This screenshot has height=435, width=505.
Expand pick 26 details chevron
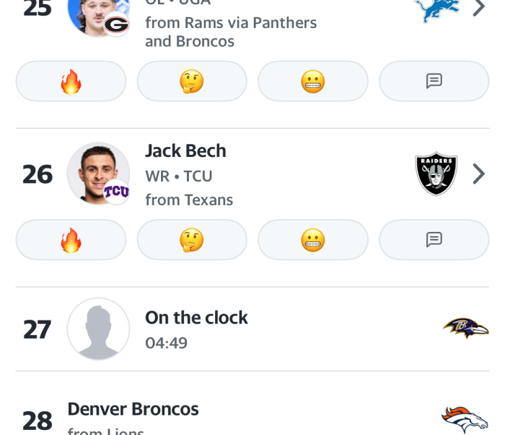(478, 174)
